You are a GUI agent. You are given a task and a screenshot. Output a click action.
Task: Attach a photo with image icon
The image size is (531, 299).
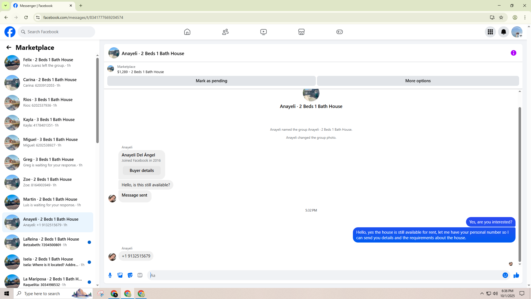tap(120, 275)
